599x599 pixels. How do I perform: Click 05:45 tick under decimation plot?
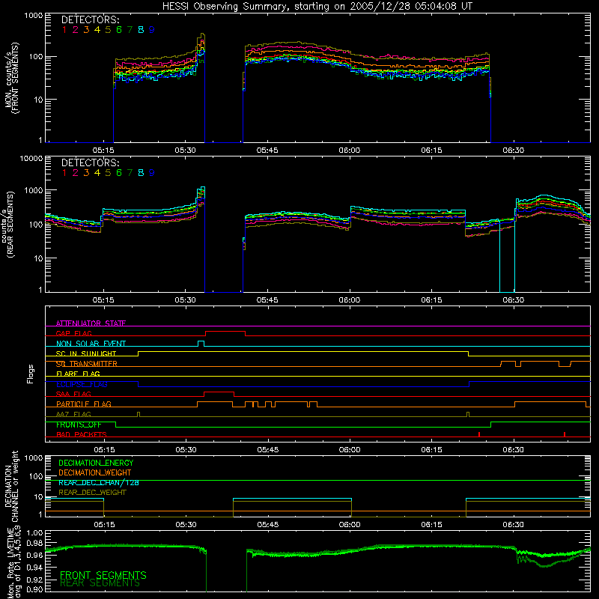[x=268, y=525]
